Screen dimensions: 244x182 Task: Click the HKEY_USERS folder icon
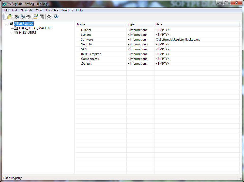pyautogui.click(x=16, y=33)
